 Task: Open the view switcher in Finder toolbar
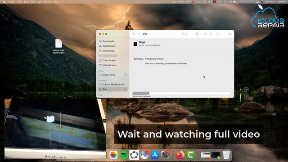click(x=184, y=34)
